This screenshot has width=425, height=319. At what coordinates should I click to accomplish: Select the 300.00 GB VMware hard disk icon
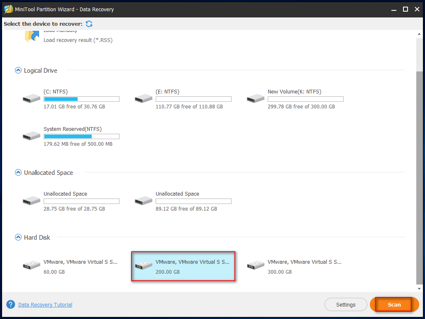coord(256,265)
